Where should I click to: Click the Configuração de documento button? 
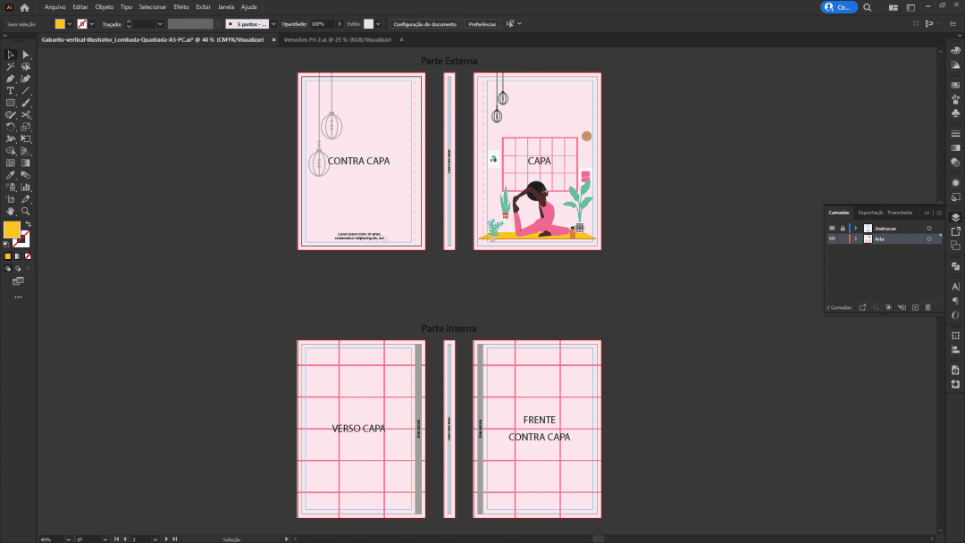pyautogui.click(x=425, y=24)
